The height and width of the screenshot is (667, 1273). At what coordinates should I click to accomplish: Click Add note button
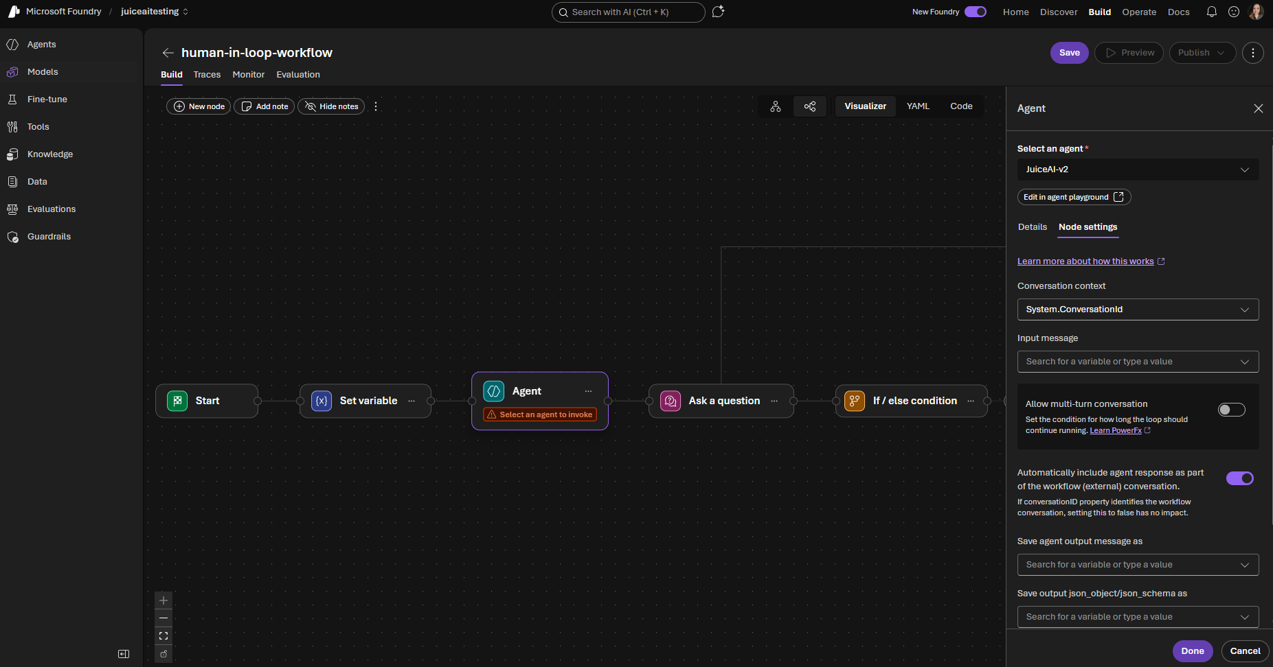point(264,106)
